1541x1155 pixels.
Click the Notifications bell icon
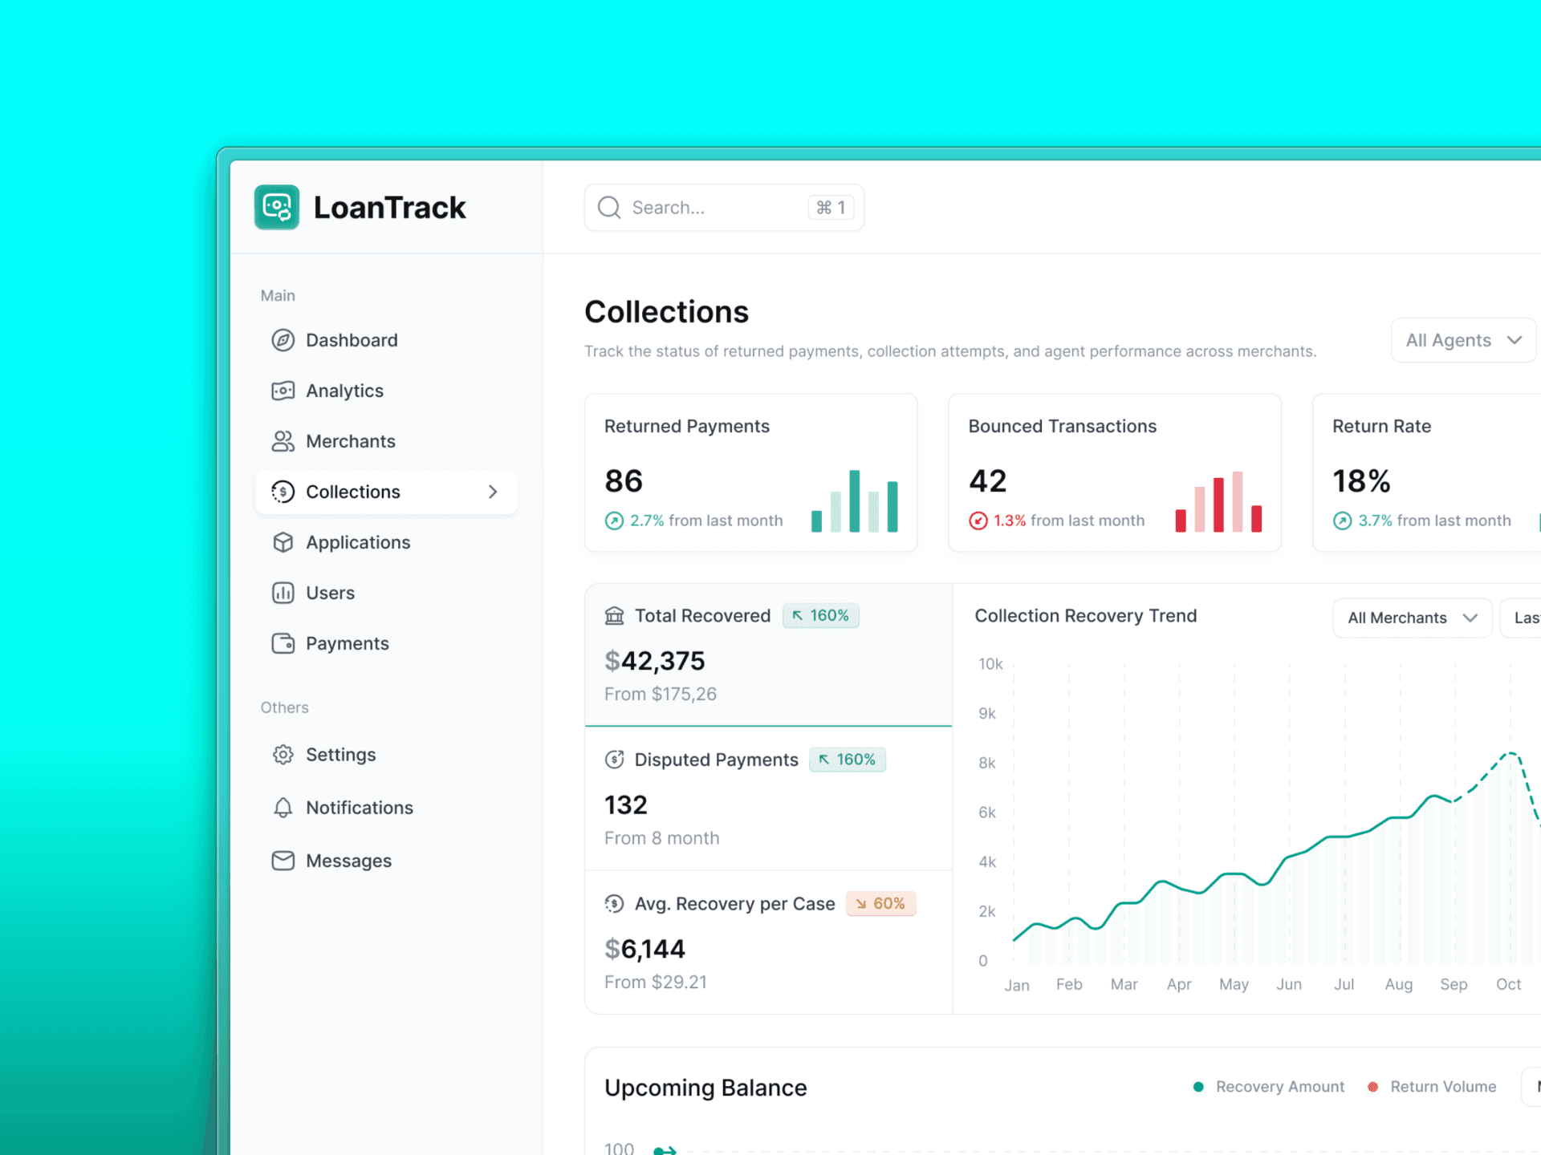[283, 808]
